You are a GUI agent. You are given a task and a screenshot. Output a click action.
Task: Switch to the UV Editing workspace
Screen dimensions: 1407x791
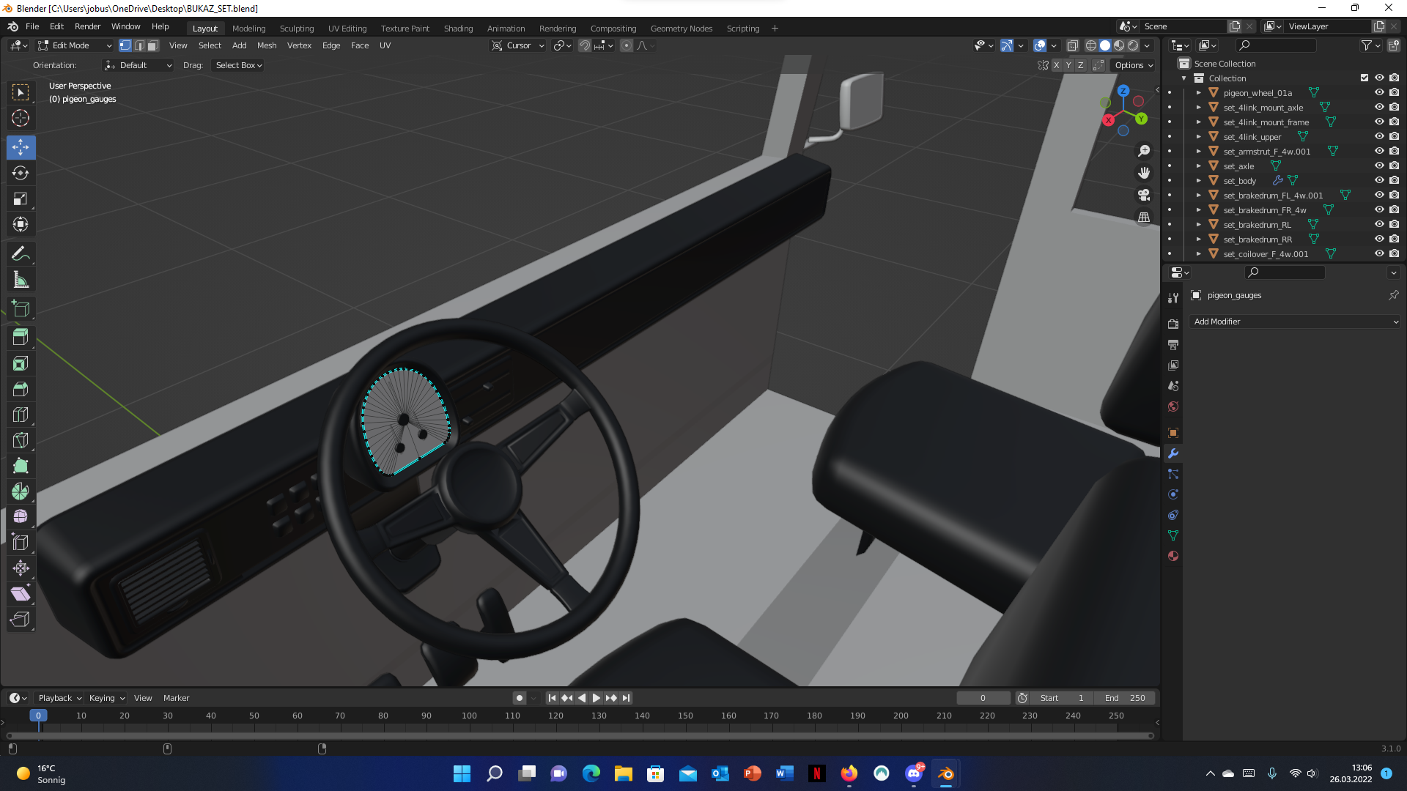(x=347, y=29)
